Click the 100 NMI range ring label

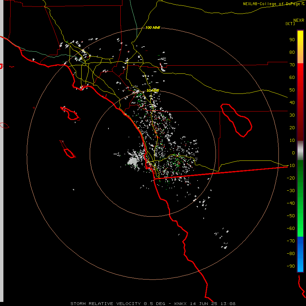click(153, 28)
